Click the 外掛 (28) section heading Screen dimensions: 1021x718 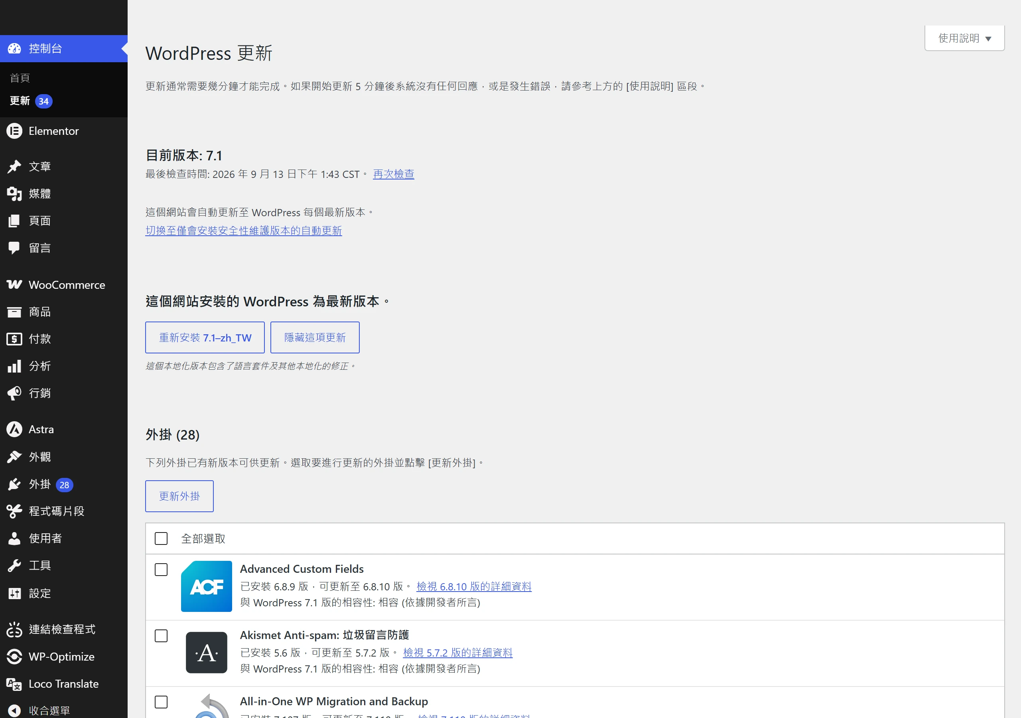[173, 435]
